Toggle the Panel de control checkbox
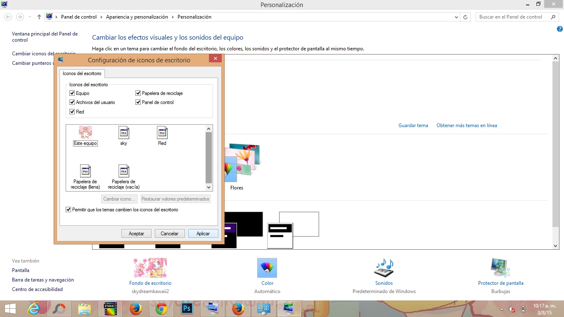This screenshot has width=564, height=317. pos(138,102)
